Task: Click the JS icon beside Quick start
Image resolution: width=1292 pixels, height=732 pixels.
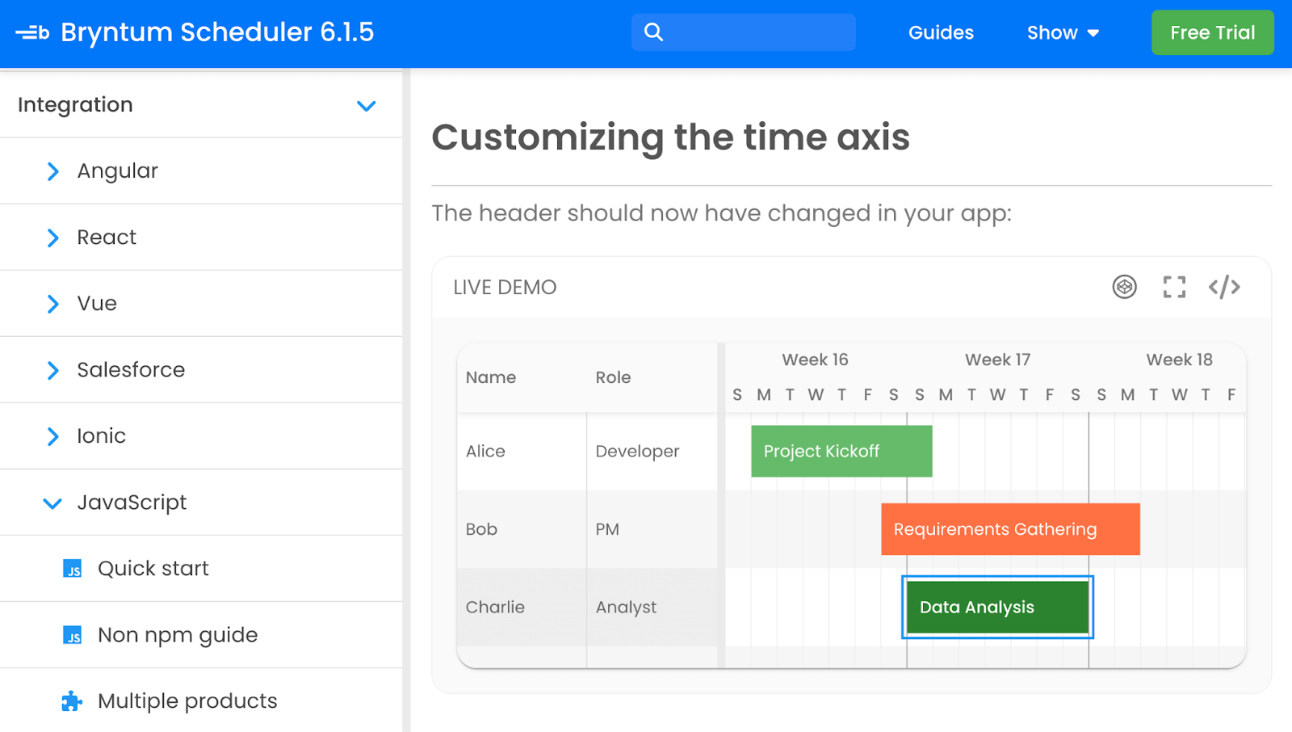Action: [x=72, y=569]
